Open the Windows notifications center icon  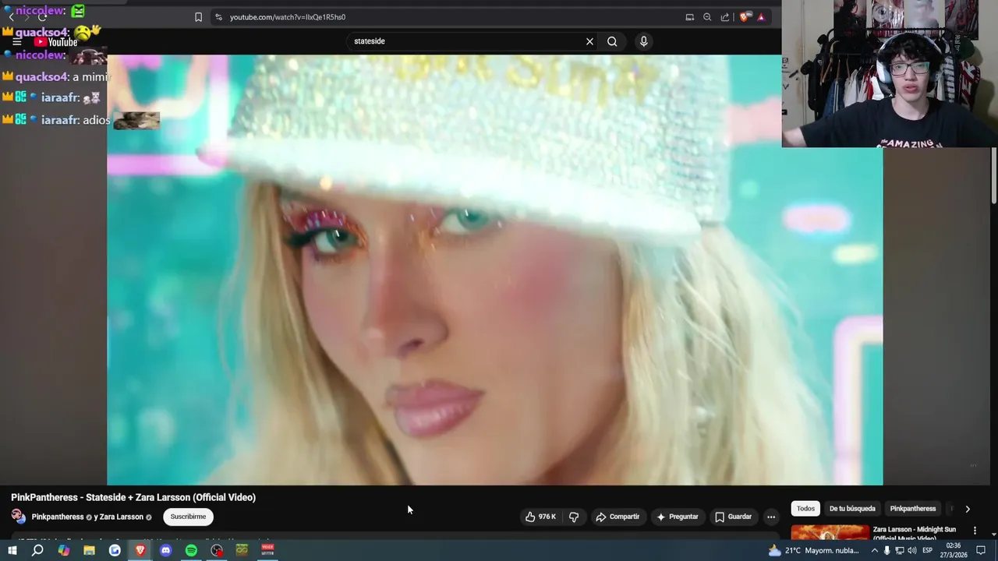982,550
